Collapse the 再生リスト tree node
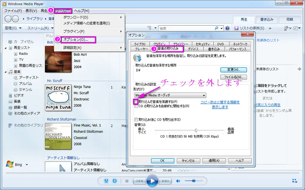This screenshot has width=305, height=190. click(5, 48)
